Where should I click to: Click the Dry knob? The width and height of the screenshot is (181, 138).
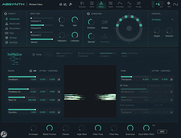click(x=62, y=20)
